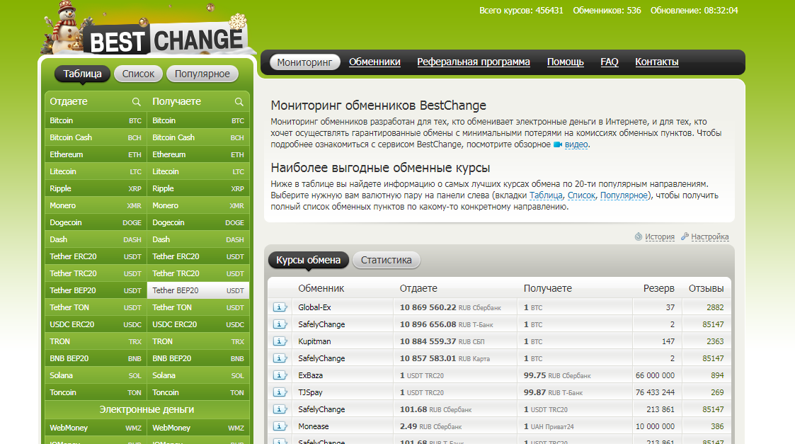Select Tether TRC20 in Отдаете column

(96, 273)
